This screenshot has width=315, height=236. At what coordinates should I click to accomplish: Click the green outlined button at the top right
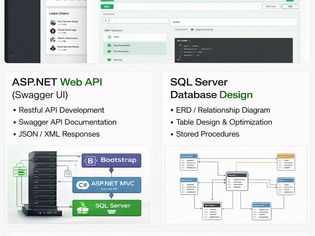coord(290,6)
